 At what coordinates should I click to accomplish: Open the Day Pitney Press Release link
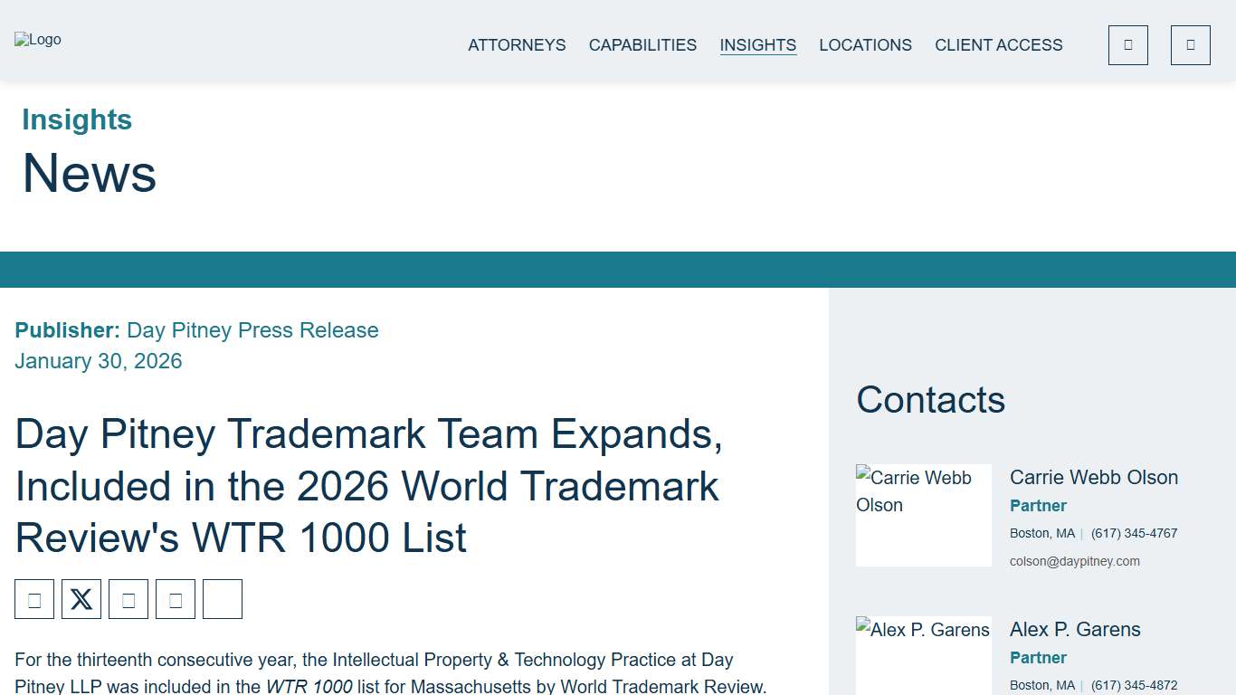[x=252, y=330]
